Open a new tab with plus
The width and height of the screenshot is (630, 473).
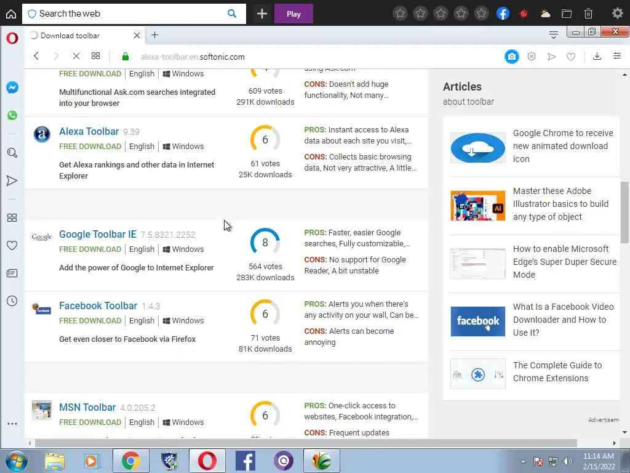click(154, 35)
